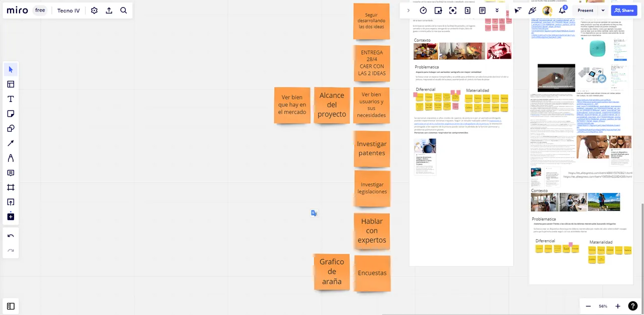
Task: Select the 'Encuestas' sticky note
Action: (372, 273)
